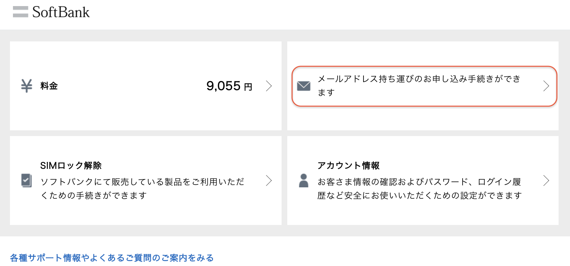570x266 pixels.
Task: Open the email address transfer card chevron
Action: [x=546, y=86]
